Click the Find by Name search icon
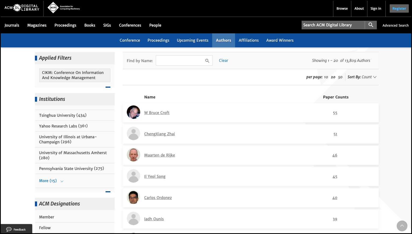412x234 pixels. pos(207,61)
